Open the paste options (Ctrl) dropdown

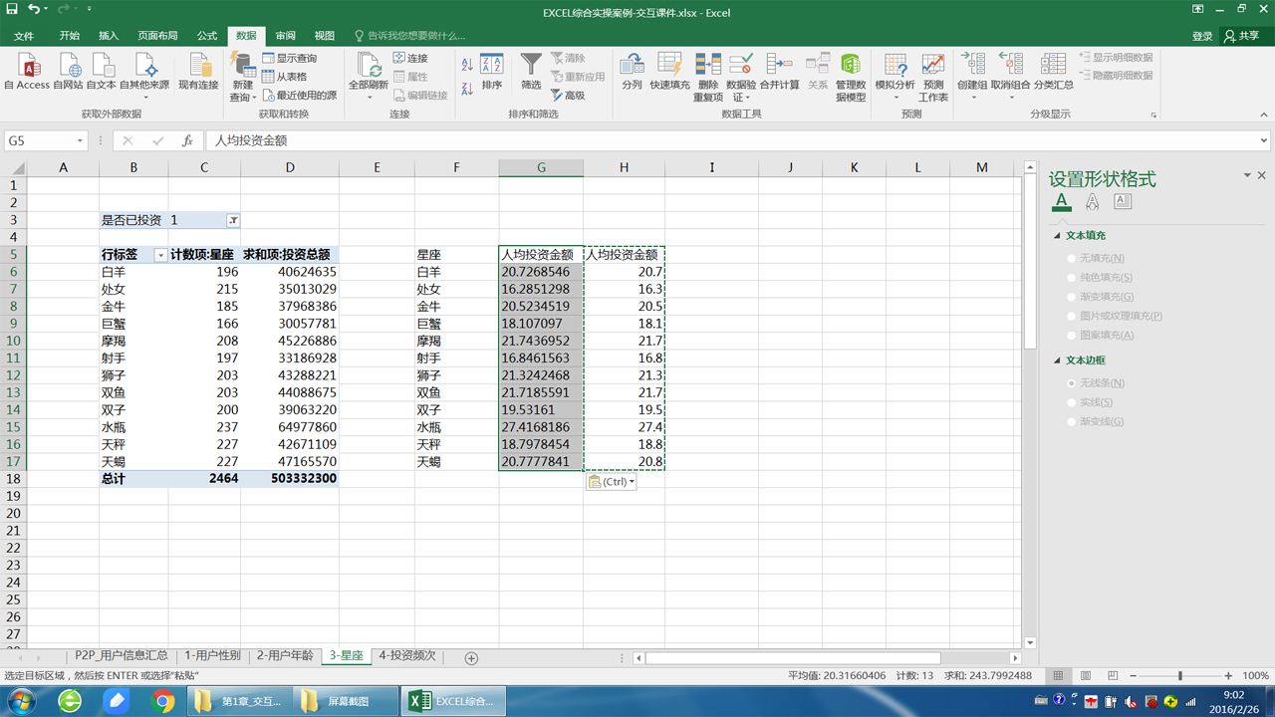pyautogui.click(x=611, y=482)
